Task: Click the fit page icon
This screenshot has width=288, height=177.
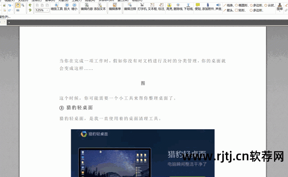Action: click(42, 5)
